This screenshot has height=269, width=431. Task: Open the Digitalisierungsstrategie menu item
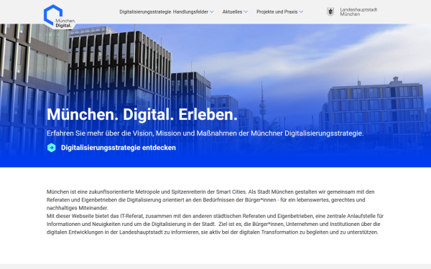(145, 11)
